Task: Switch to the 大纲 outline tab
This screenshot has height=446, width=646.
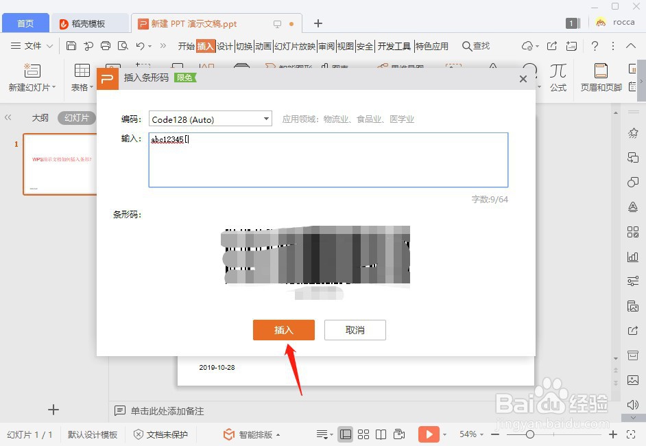Action: click(40, 118)
